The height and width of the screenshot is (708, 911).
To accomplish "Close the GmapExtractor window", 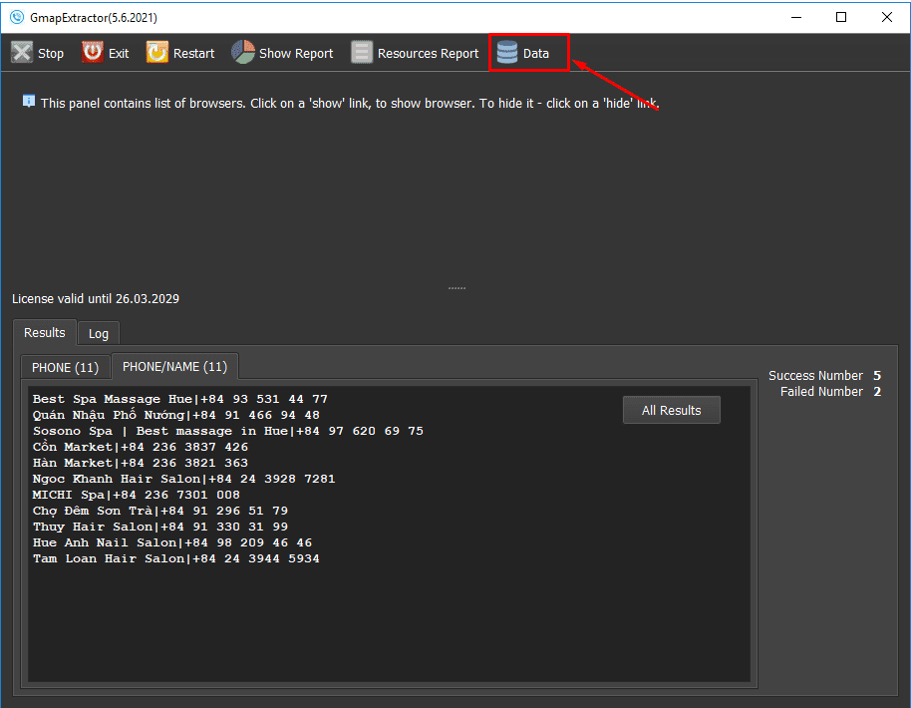I will pos(887,17).
